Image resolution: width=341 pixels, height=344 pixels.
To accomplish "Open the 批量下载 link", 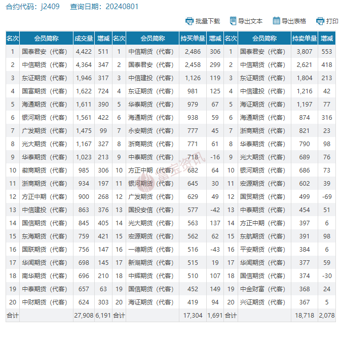I will coord(208,21).
